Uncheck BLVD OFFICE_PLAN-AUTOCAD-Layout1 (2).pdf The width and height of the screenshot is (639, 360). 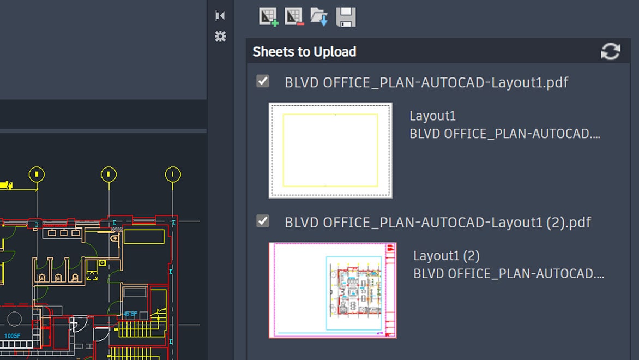pos(262,221)
